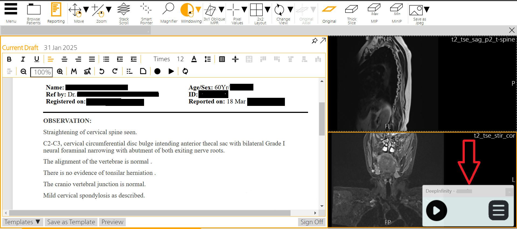Click the Preview button
517x229 pixels.
click(112, 222)
